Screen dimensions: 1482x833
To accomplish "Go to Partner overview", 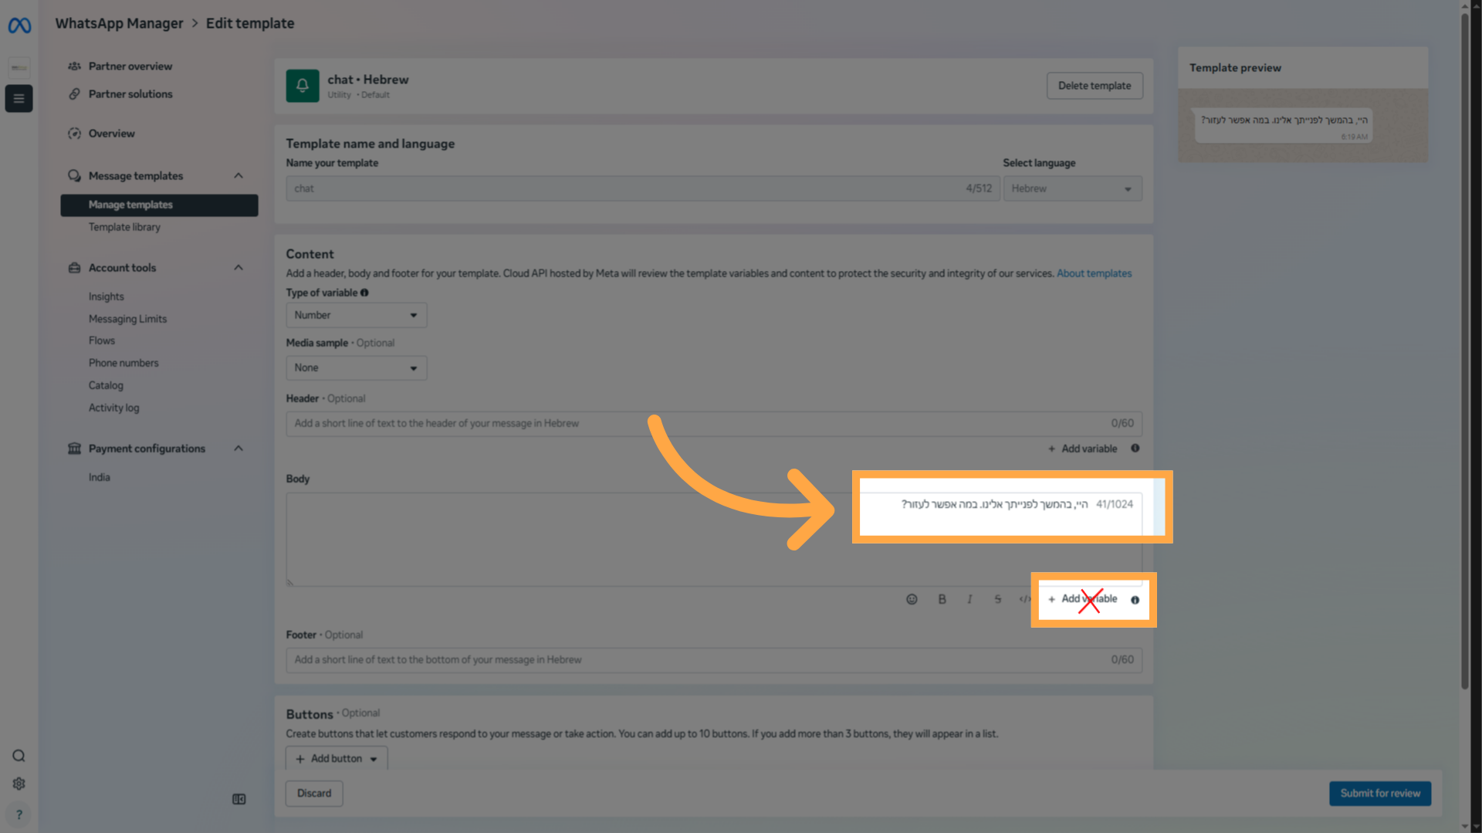I will [130, 66].
